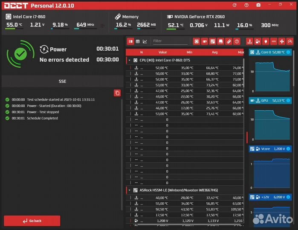Sort the table by Max column header
298x230 pixels.
pos(241,52)
